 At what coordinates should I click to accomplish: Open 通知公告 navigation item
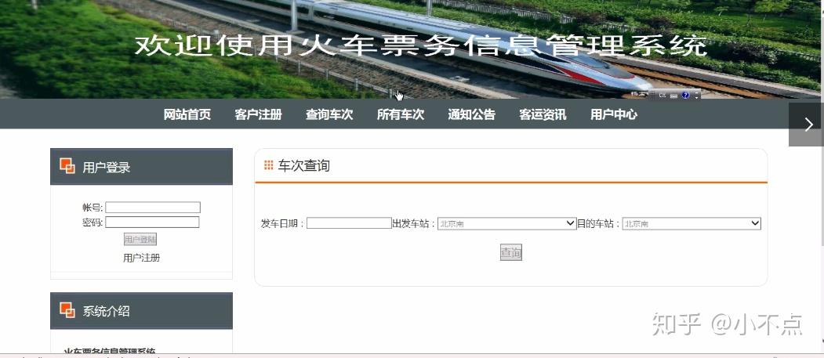tap(471, 114)
